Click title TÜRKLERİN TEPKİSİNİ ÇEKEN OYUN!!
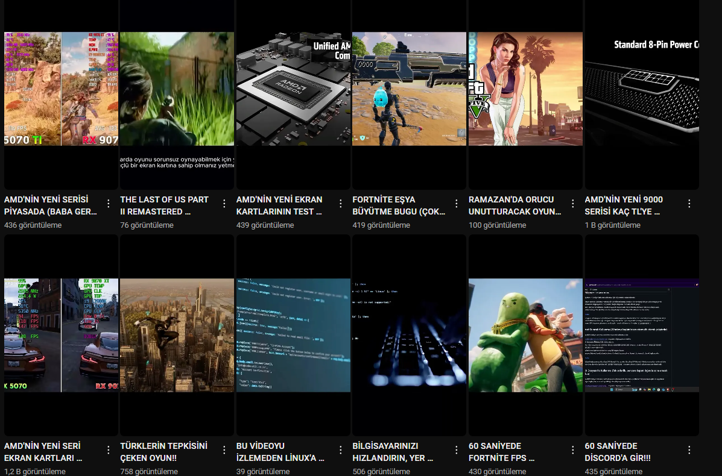The width and height of the screenshot is (722, 476). (164, 452)
